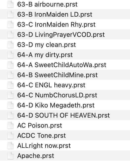Select the 63-C IronMaiden Rhy.prst file name

coord(56,24)
